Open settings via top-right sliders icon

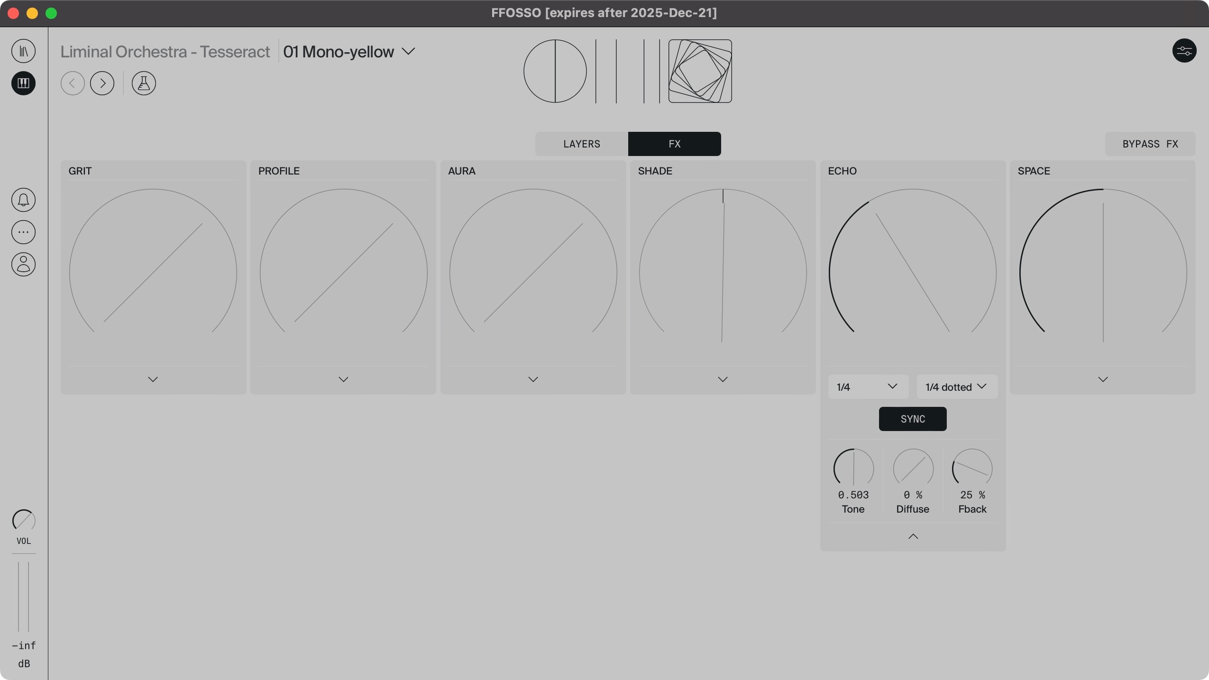[1184, 51]
